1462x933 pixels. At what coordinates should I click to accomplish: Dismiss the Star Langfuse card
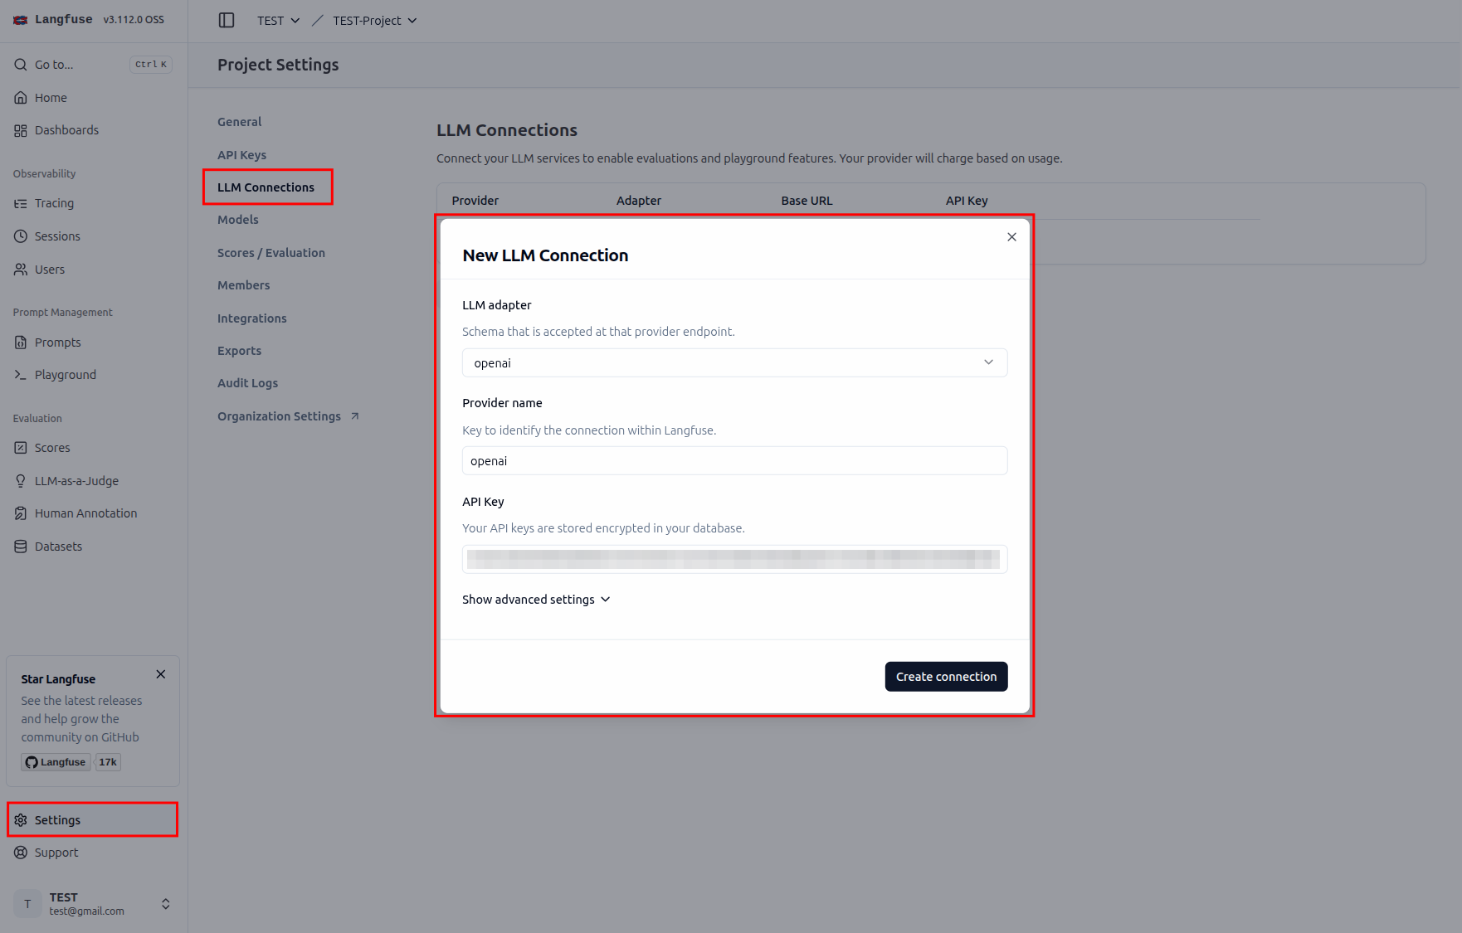pos(161,674)
